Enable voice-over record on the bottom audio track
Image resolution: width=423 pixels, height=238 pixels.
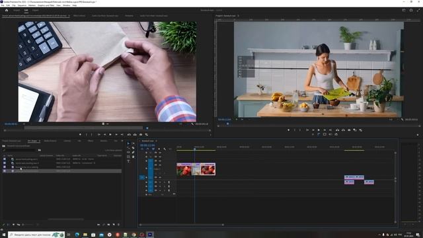[169, 190]
